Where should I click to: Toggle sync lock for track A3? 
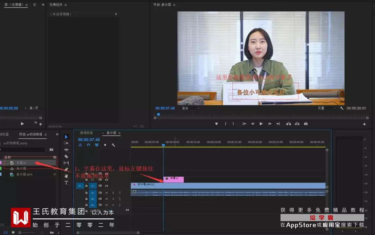tap(100, 205)
